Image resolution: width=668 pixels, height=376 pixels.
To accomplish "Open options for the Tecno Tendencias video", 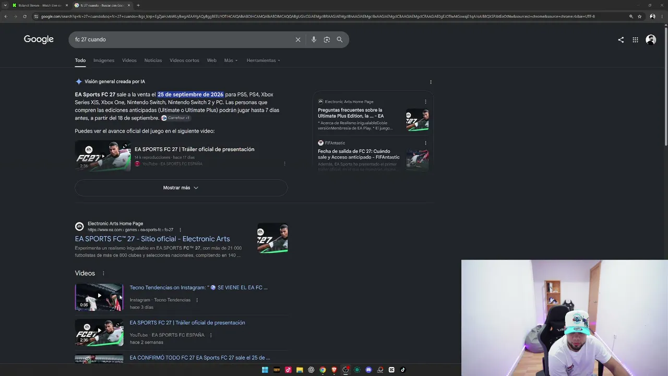I will point(197,300).
